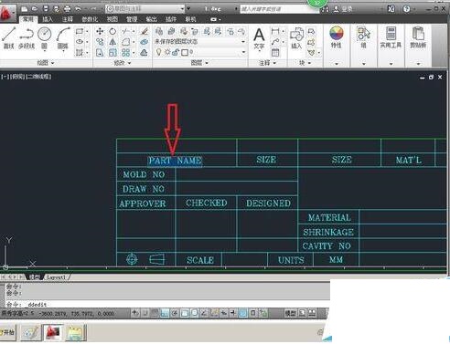Viewport: 450px width, 344px height.
Task: Toggle grid display in status bar
Action: tap(155, 313)
